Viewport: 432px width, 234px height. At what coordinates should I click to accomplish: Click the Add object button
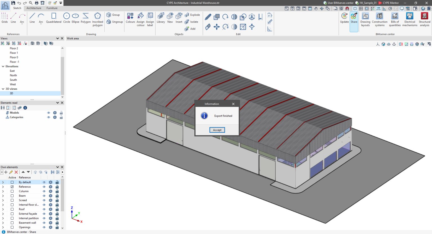(x=190, y=29)
